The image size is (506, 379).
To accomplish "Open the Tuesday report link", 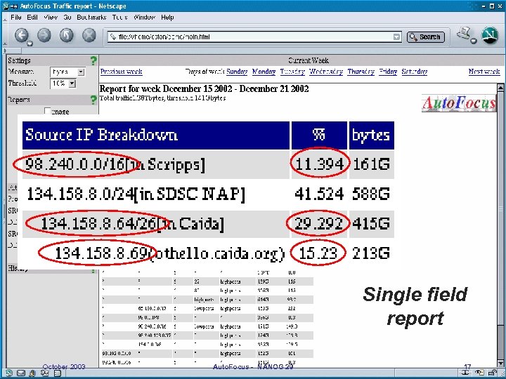I will click(292, 72).
